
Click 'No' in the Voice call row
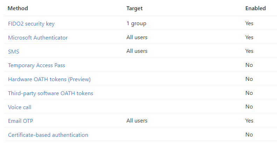[x=249, y=107]
